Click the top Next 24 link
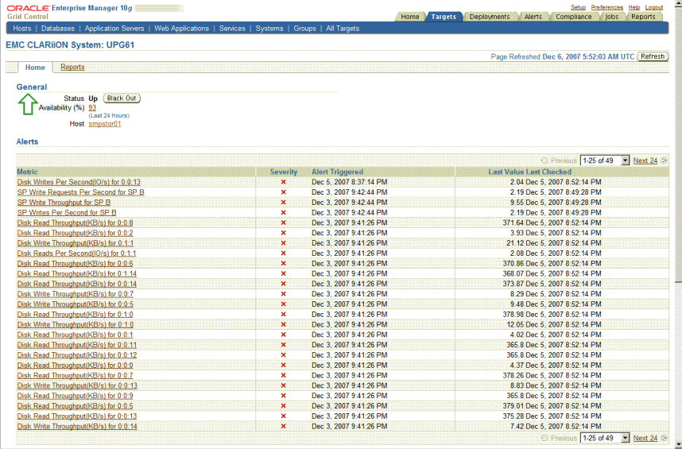Viewport: 682px width, 449px height. (645, 161)
